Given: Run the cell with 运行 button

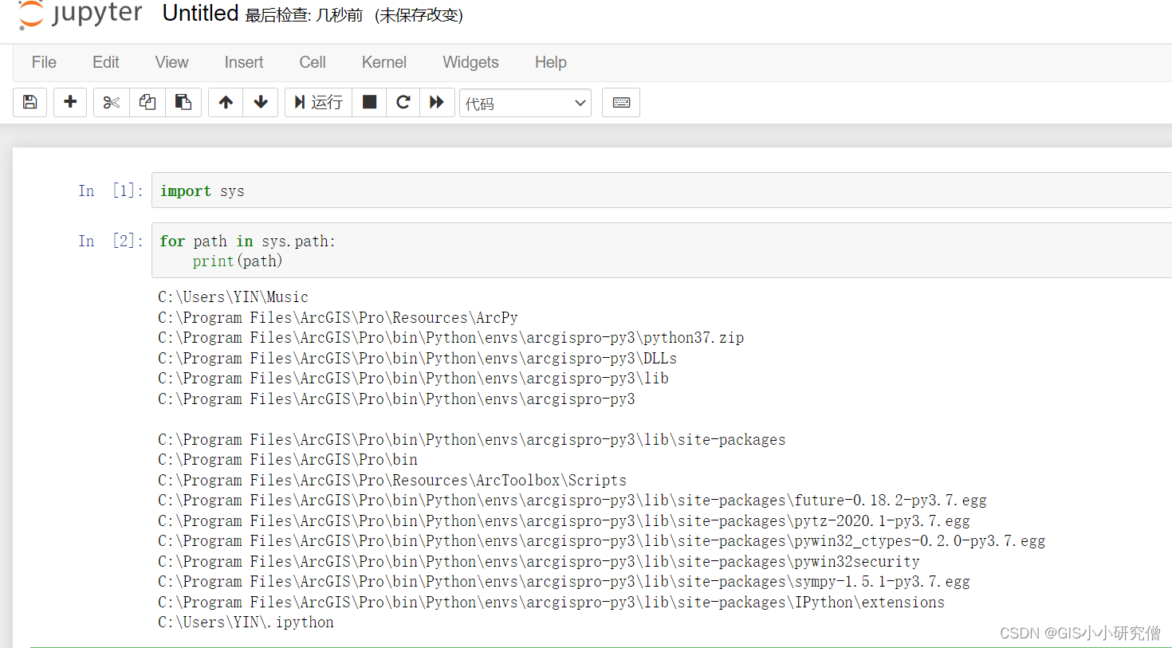Looking at the screenshot, I should [318, 102].
